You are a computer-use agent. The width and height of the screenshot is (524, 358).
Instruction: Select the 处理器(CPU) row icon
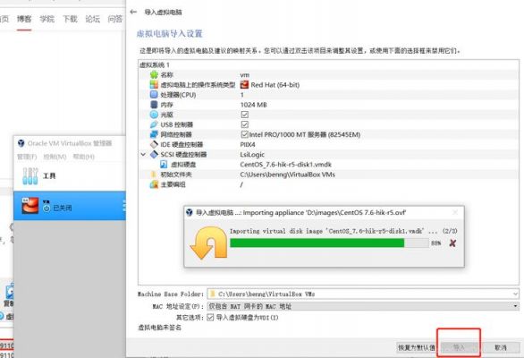pyautogui.click(x=154, y=95)
